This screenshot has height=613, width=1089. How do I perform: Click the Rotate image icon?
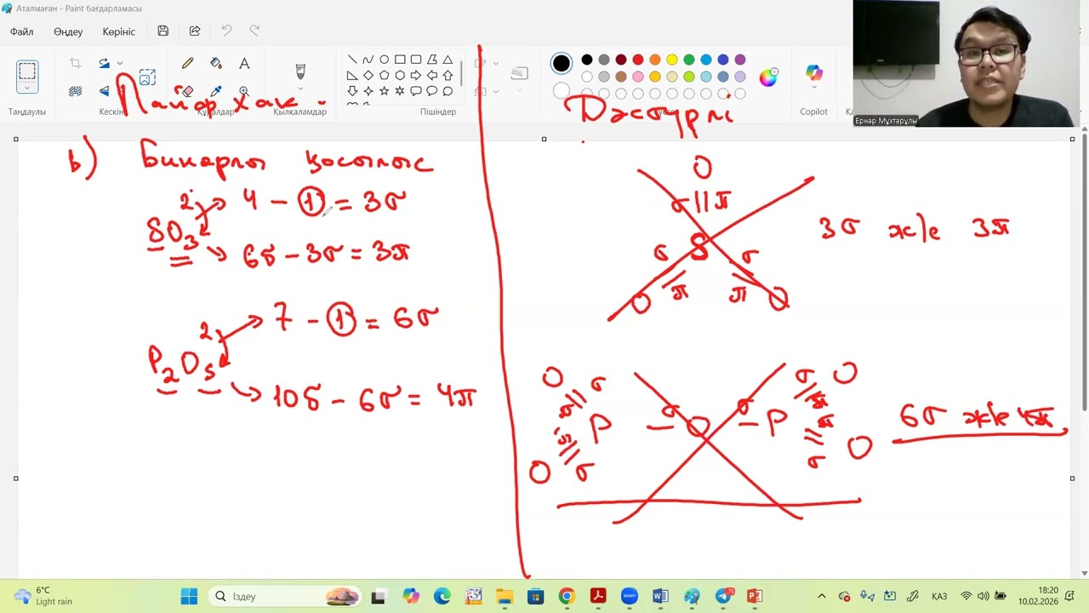tap(104, 63)
